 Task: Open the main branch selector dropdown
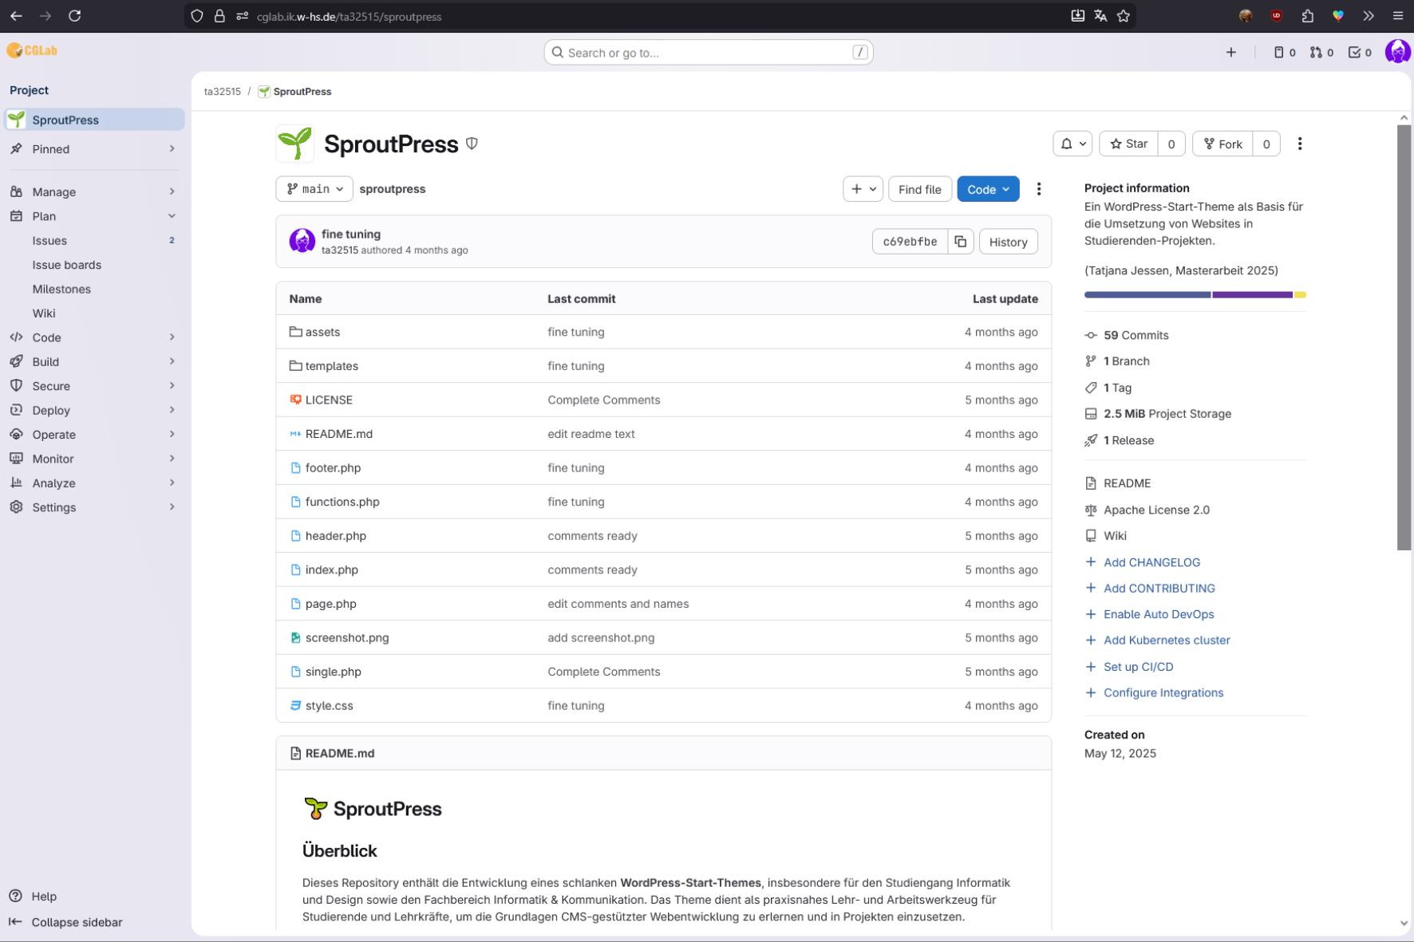click(x=314, y=189)
